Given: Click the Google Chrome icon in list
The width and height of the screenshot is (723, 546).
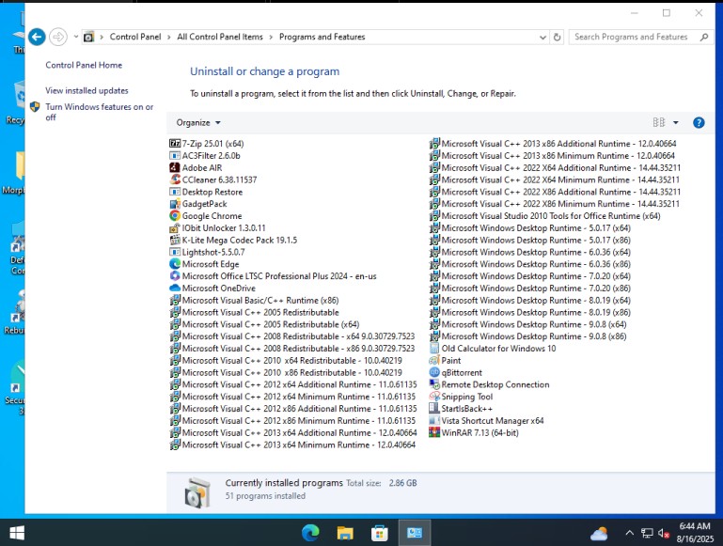Looking at the screenshot, I should tap(175, 215).
